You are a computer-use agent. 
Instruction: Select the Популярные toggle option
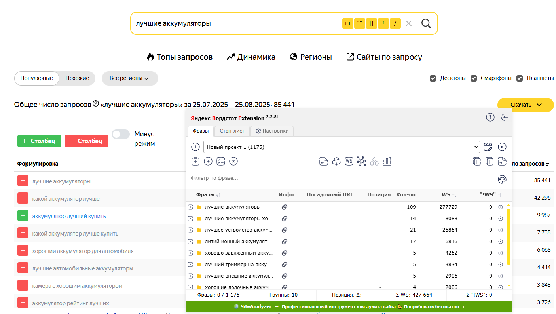[x=37, y=78]
